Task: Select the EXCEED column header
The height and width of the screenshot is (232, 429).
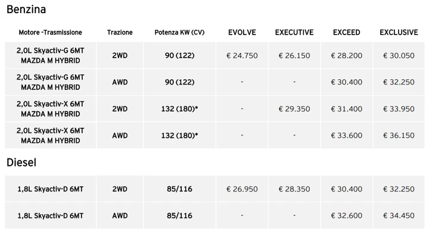Action: tap(347, 33)
